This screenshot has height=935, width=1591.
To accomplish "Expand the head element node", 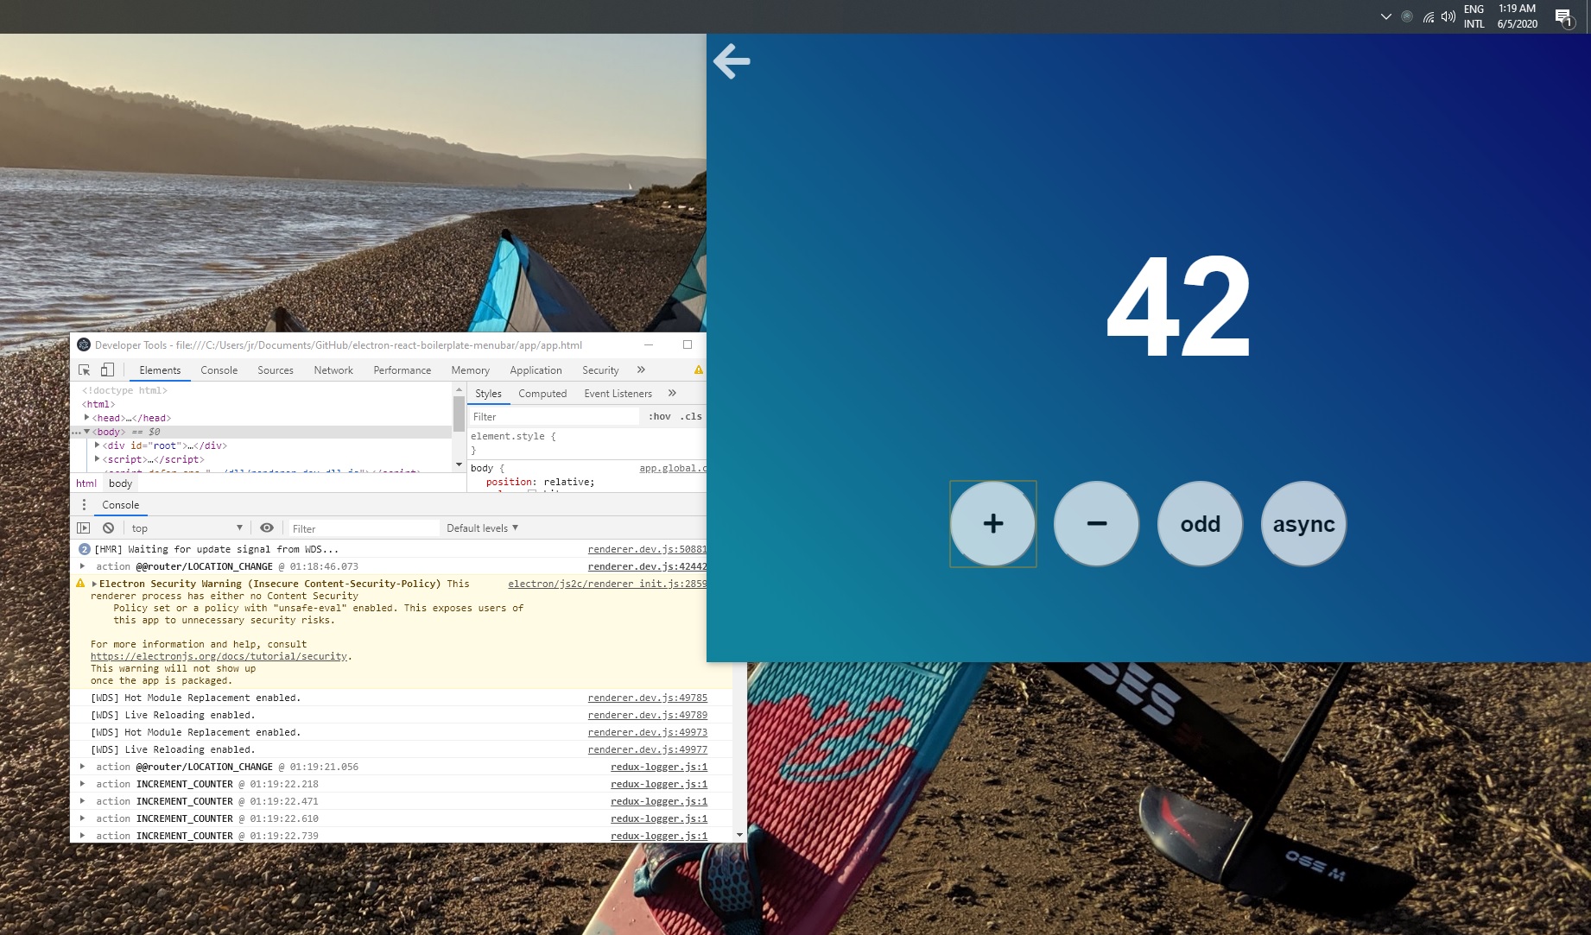I will tap(86, 418).
